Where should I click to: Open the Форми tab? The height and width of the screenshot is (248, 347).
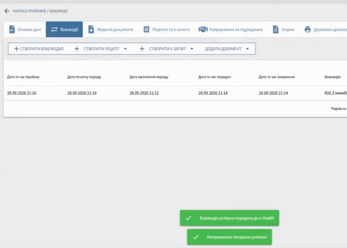tap(283, 29)
